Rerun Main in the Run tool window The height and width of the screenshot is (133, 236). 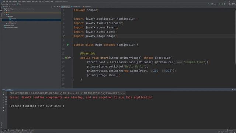(3, 92)
